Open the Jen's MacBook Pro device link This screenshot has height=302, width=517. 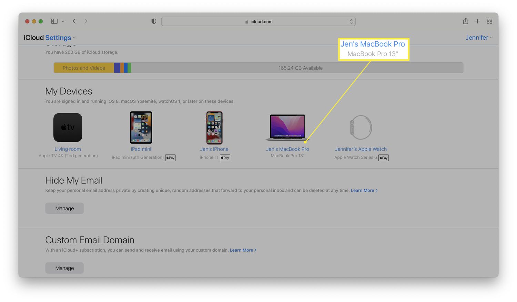click(x=287, y=149)
